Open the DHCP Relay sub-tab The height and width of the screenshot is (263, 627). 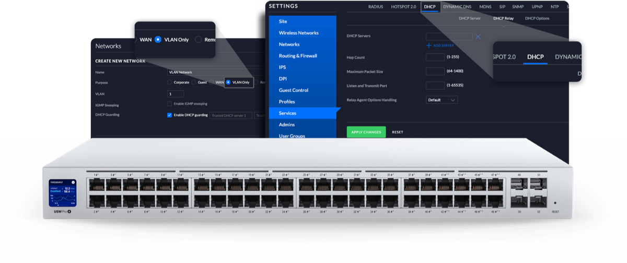(x=504, y=18)
